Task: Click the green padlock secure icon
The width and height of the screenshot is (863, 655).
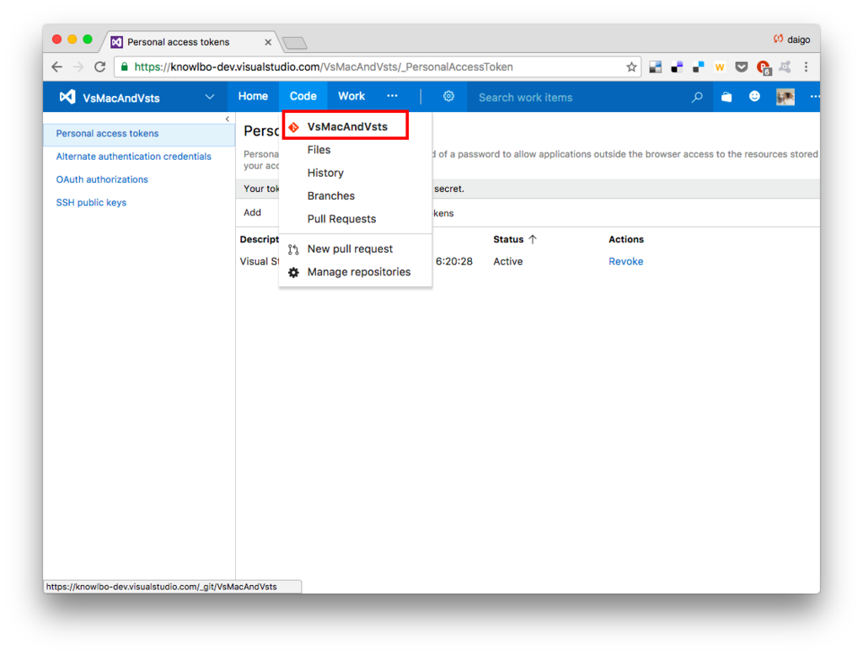Action: [x=125, y=67]
